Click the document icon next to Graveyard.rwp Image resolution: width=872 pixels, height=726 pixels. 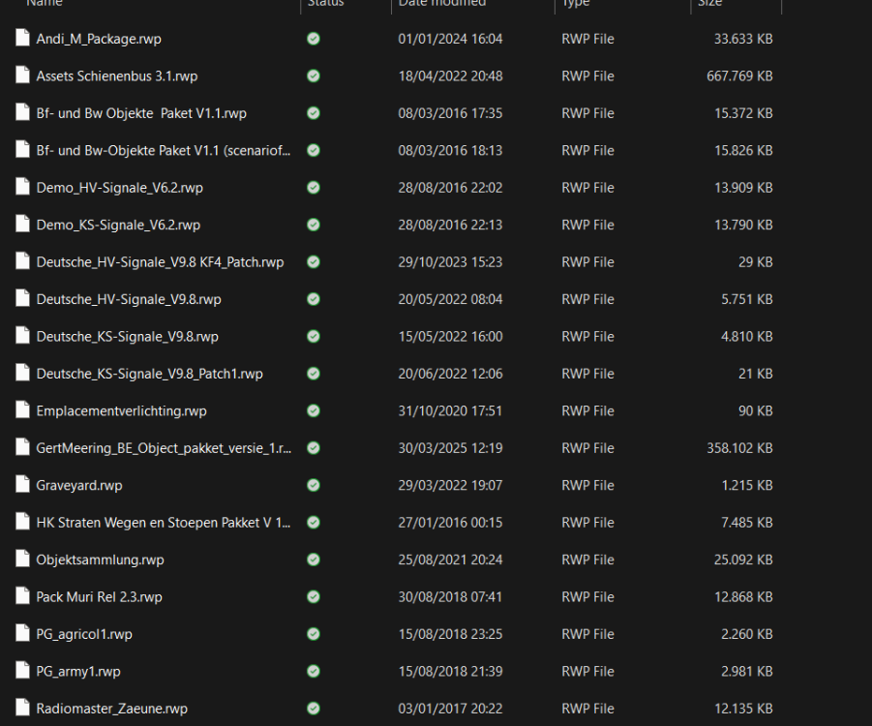point(22,485)
